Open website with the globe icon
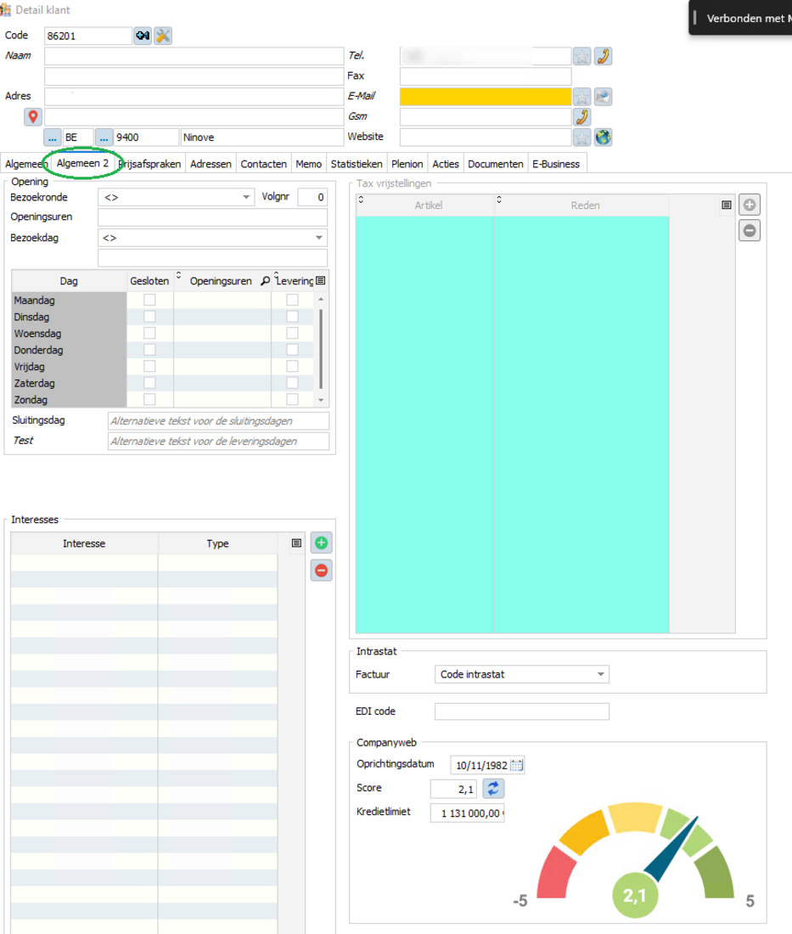 pos(603,137)
